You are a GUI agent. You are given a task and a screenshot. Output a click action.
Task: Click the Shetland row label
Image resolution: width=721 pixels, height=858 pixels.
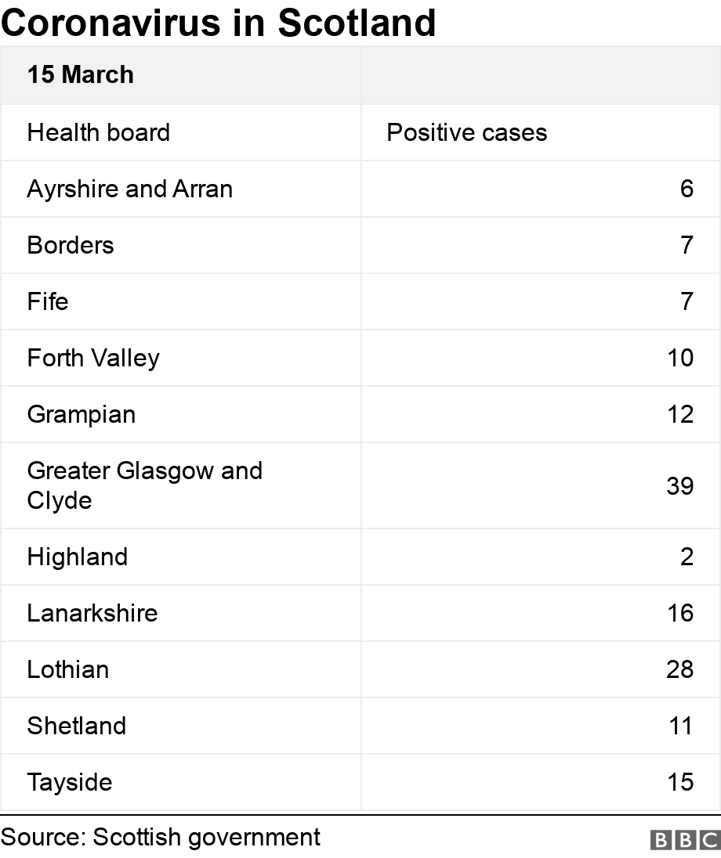(77, 726)
